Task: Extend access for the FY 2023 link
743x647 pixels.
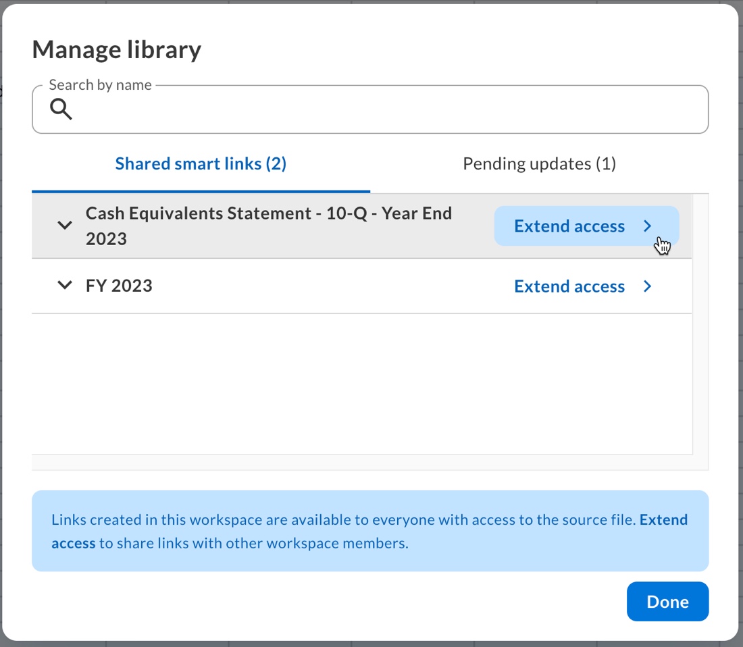Action: [569, 286]
